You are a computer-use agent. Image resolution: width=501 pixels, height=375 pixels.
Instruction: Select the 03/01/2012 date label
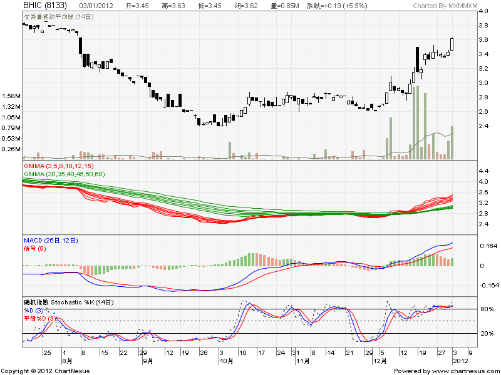97,6
